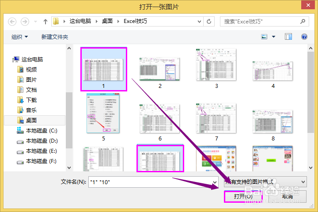Viewport: 318px width, 212px height.
Task: Open the 组织 menu
Action: (19, 37)
